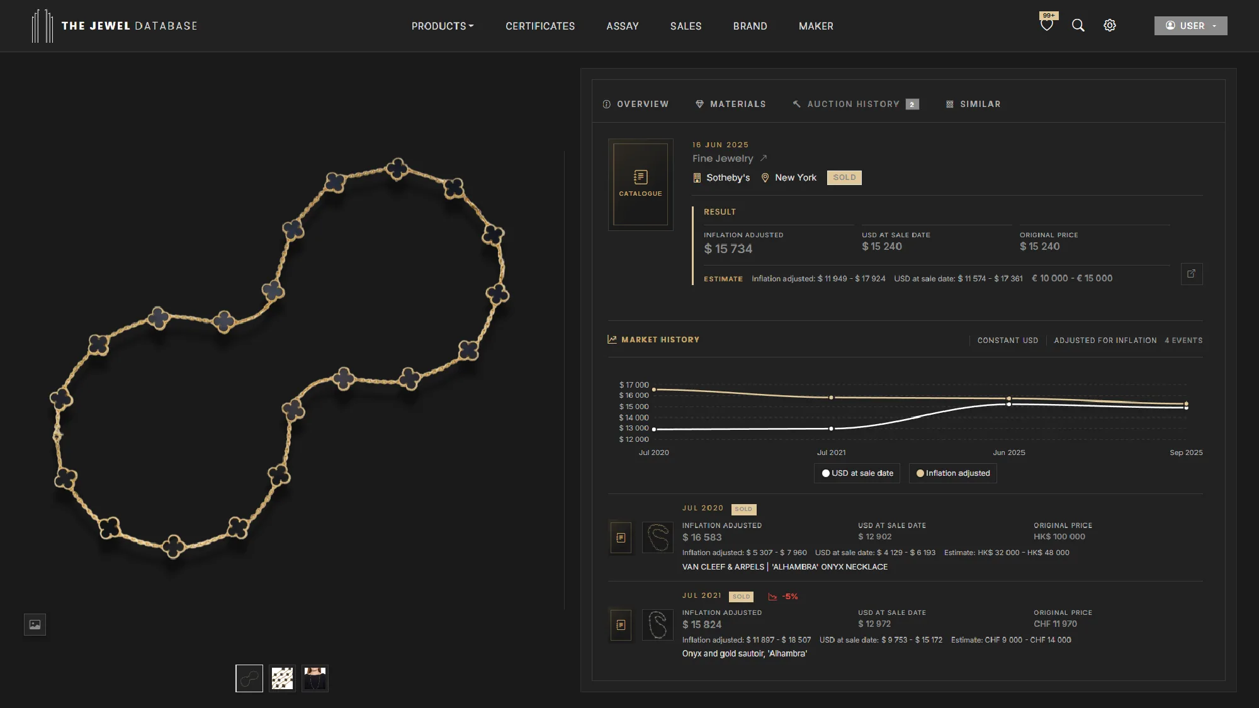Viewport: 1259px width, 708px height.
Task: Click Jul 2021 white data point on chart
Action: pos(831,429)
